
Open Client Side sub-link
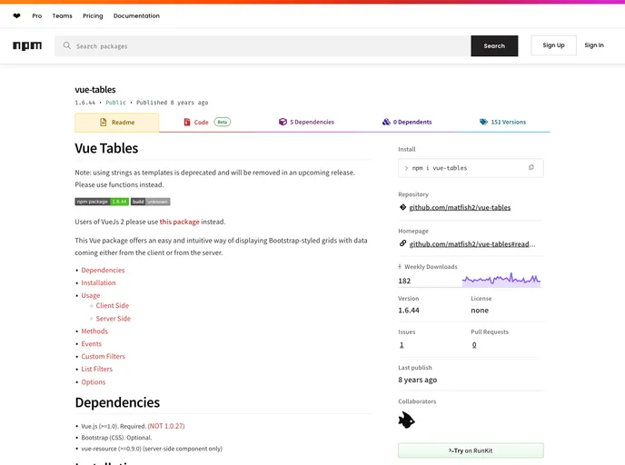point(113,306)
